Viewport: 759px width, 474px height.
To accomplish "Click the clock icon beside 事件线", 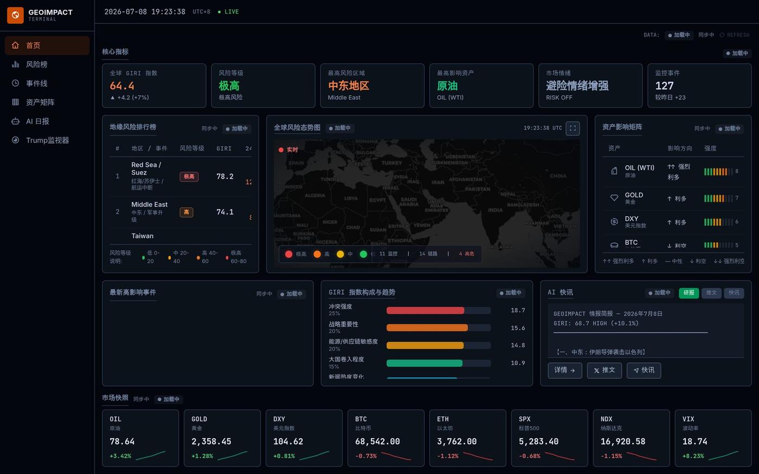I will click(x=15, y=83).
